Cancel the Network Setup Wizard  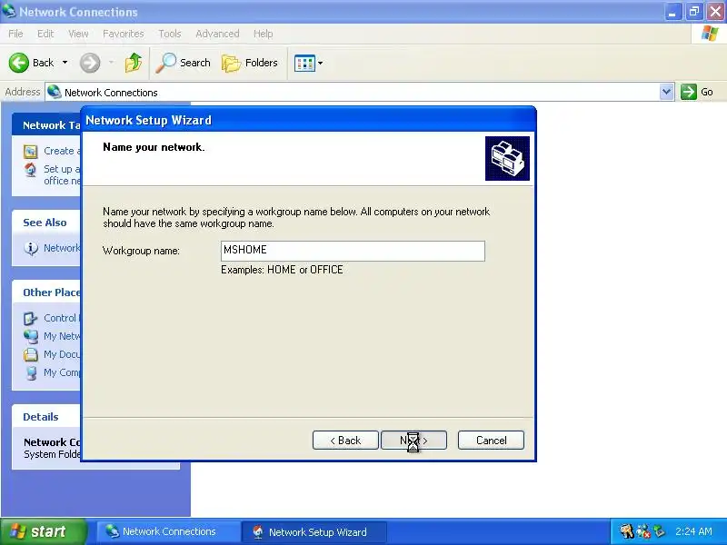[x=491, y=441]
